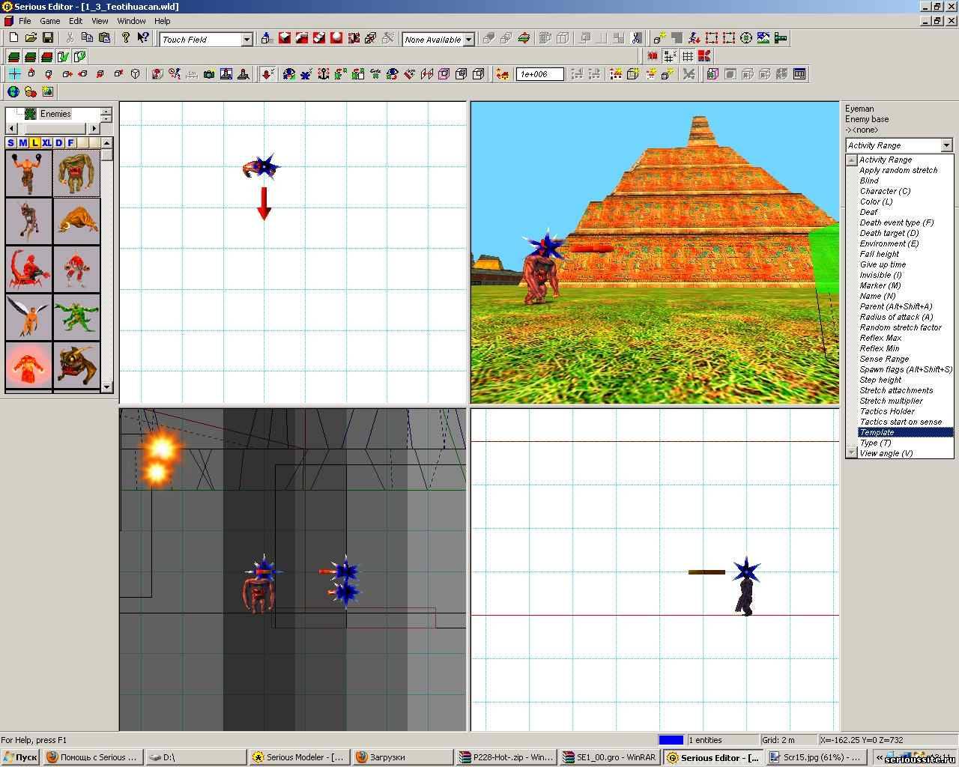959x767 pixels.
Task: Toggle the M size filter
Action: [22, 143]
